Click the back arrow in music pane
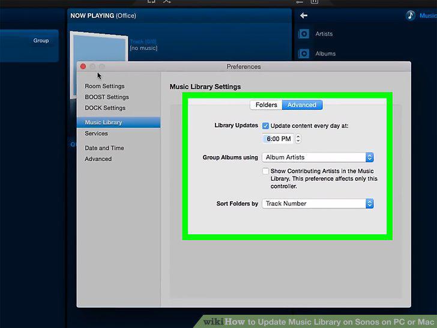437x328 pixels. coord(304,16)
